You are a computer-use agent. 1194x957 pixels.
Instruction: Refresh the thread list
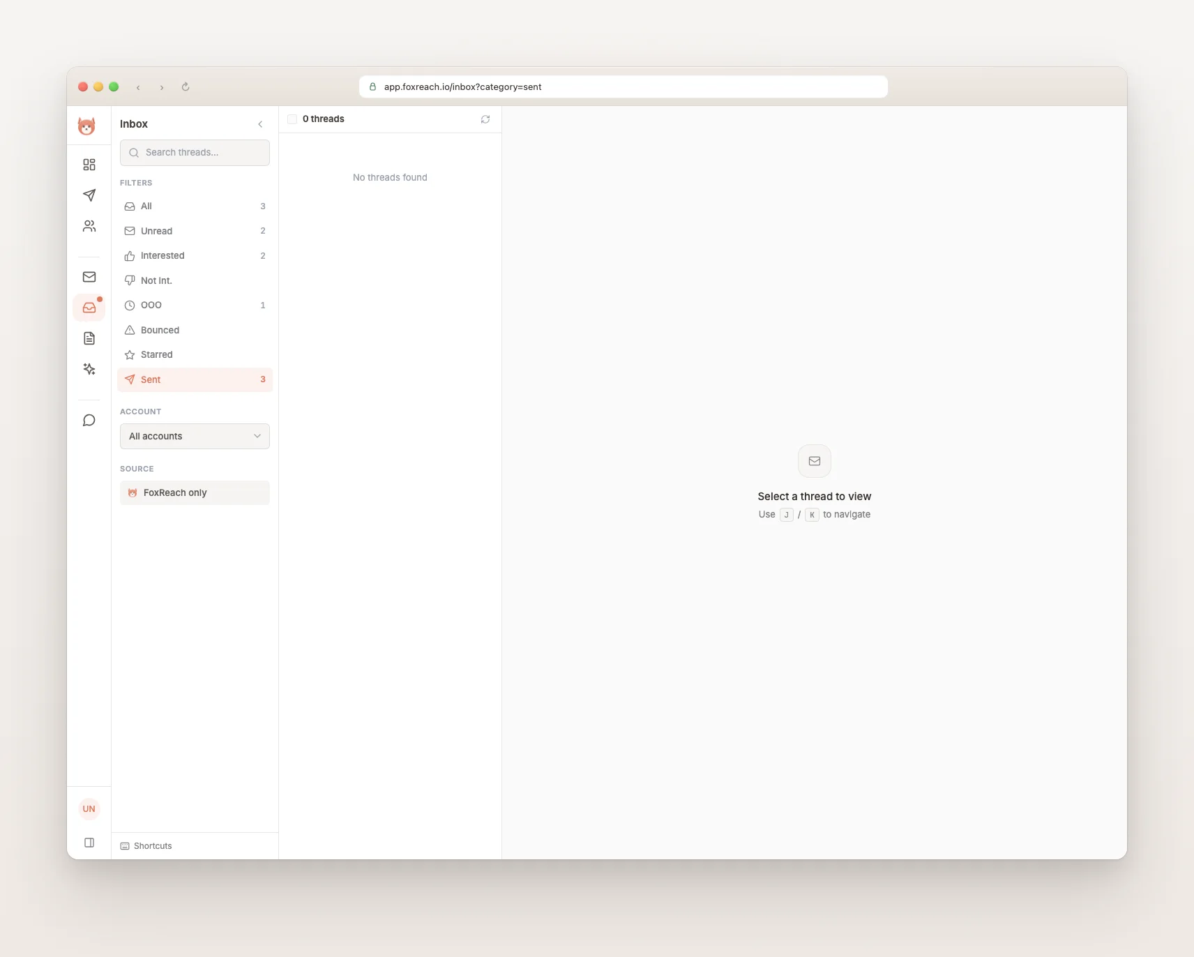click(485, 119)
